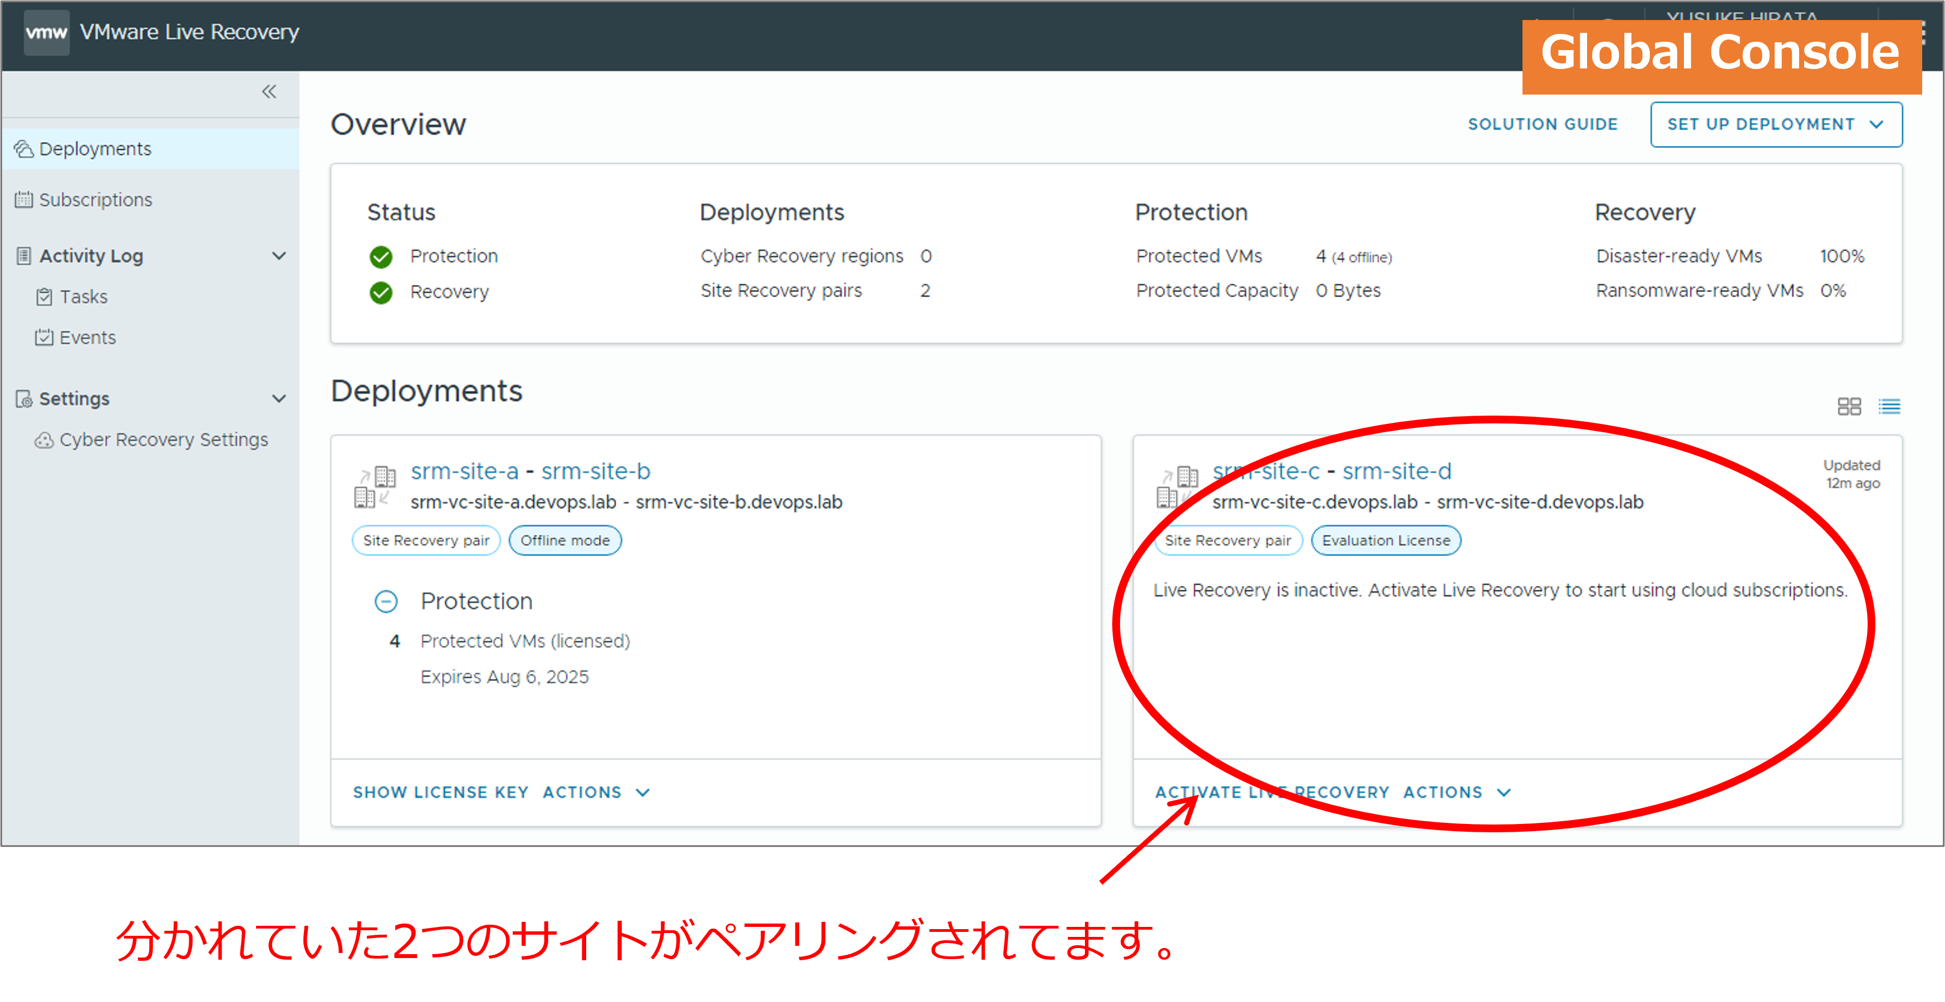Screen dimensions: 1945x1002
Task: Open the srm-site-a link
Action: (x=464, y=471)
